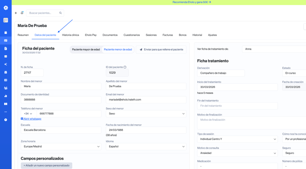The height and width of the screenshot is (169, 306).
Task: Open the Cuestionarios tab
Action: coord(132,35)
